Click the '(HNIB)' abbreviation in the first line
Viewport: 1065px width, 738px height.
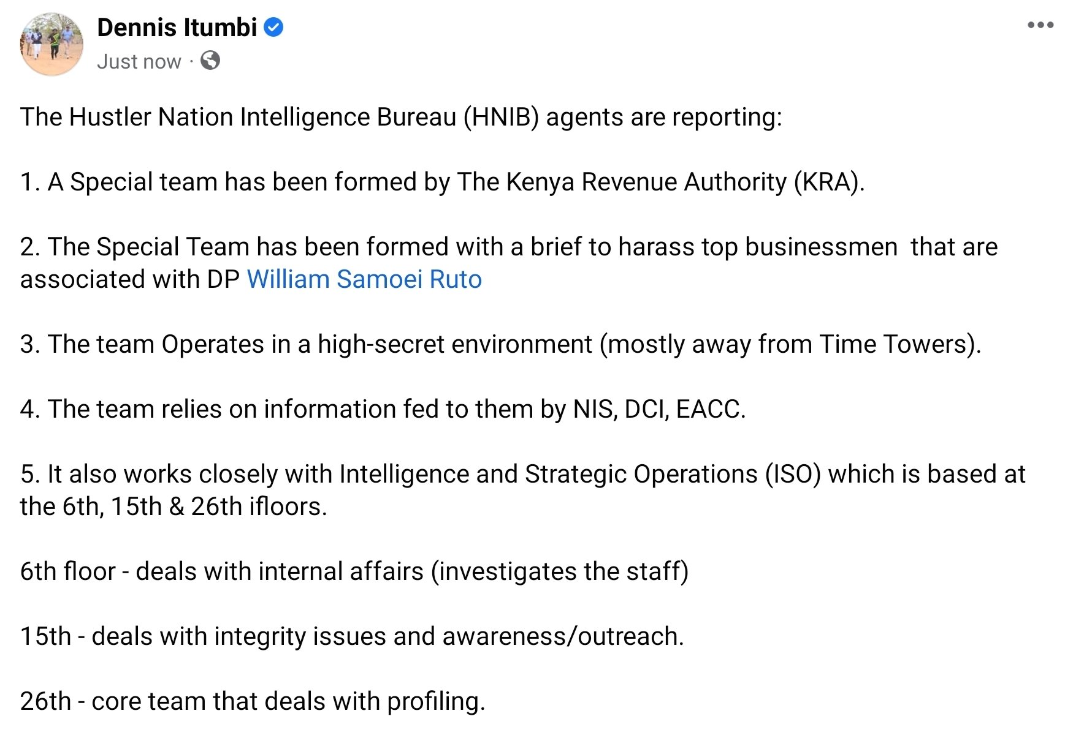[x=501, y=117]
